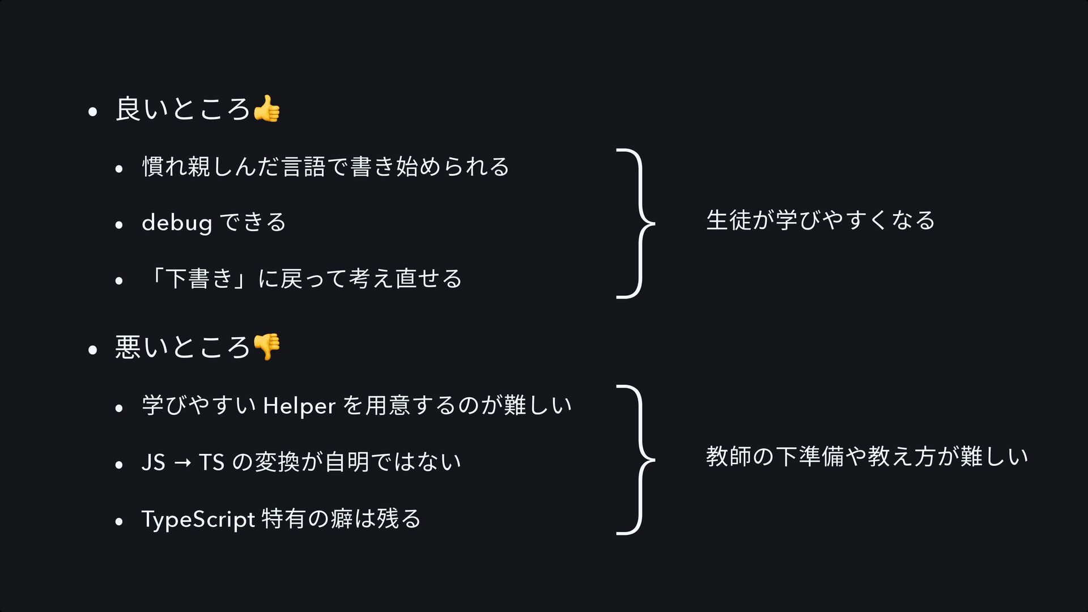Select the heading 悪いところ
Viewport: 1088px width, 612px height.
point(182,347)
